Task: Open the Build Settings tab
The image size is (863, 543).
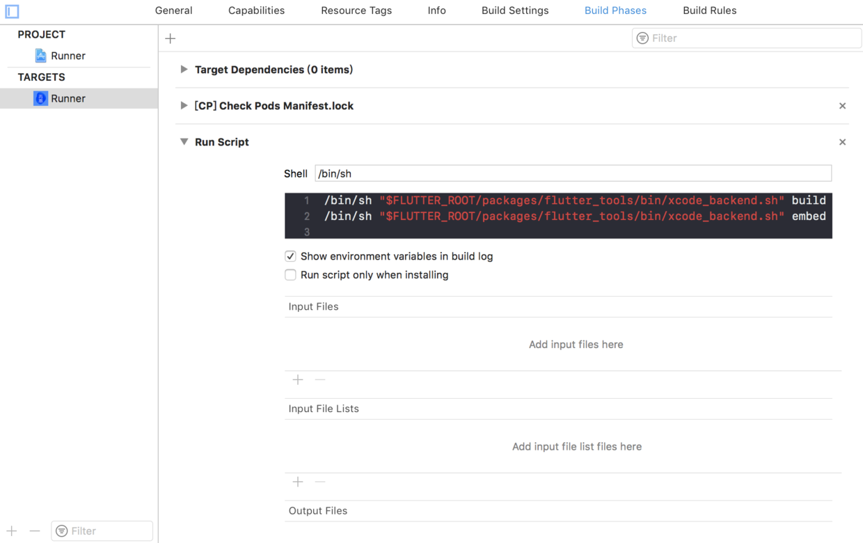Action: tap(515, 10)
